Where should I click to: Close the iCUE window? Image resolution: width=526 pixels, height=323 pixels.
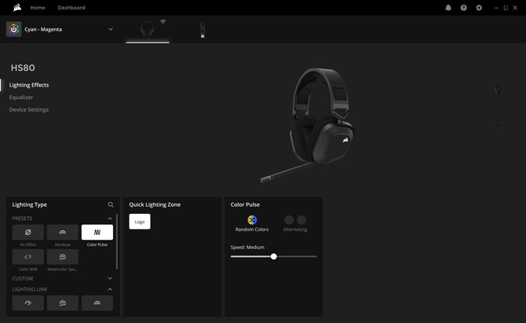click(515, 8)
